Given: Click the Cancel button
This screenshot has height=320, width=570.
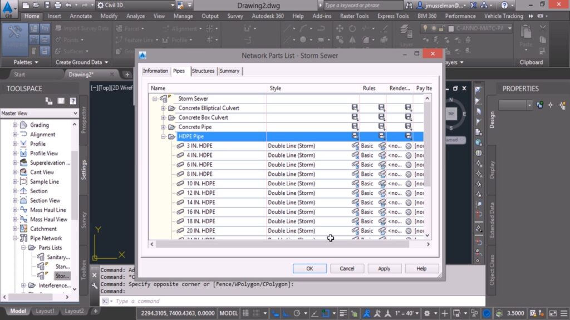Looking at the screenshot, I should coord(347,268).
